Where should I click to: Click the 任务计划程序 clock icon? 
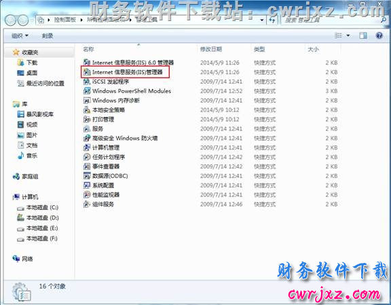(87, 157)
